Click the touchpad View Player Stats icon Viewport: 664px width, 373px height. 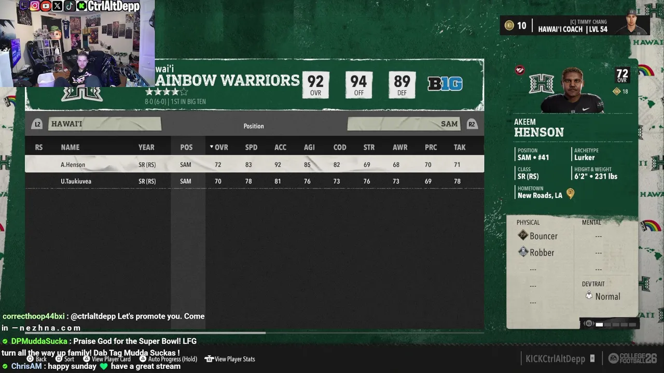(x=209, y=358)
